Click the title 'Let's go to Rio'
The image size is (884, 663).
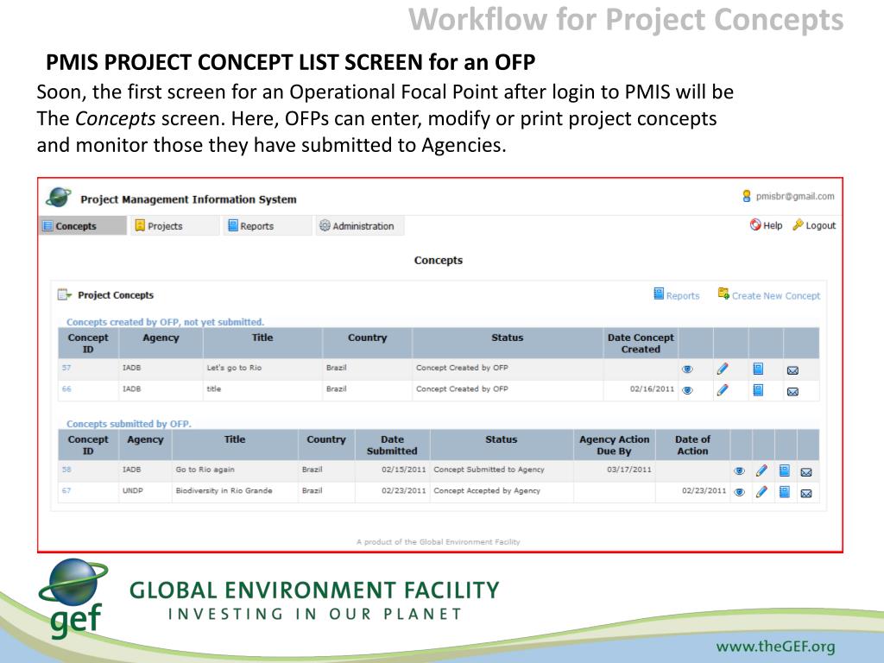point(234,368)
